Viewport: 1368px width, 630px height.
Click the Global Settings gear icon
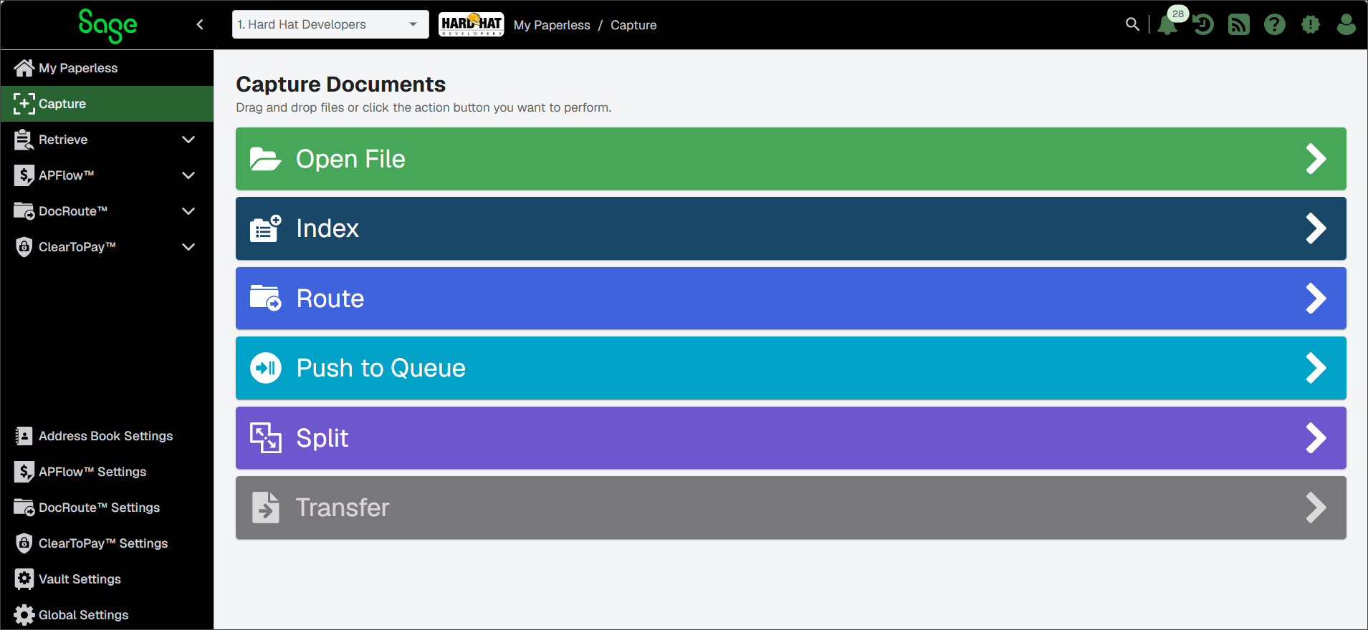[x=24, y=615]
